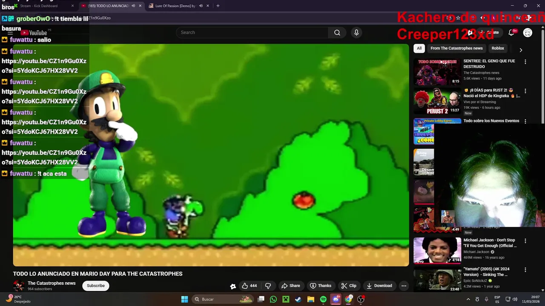
Task: Click into YouTube search field
Action: click(252, 32)
